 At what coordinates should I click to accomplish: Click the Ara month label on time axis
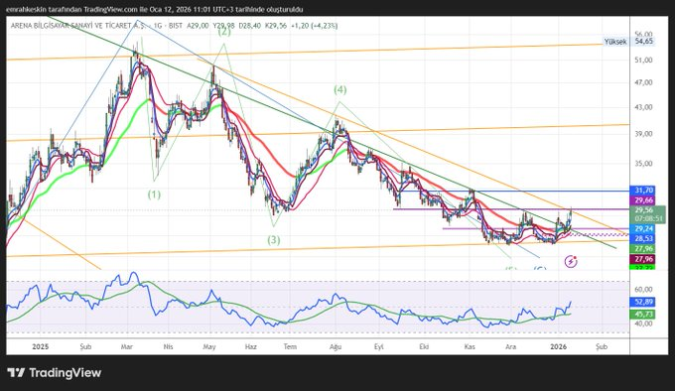click(x=510, y=346)
